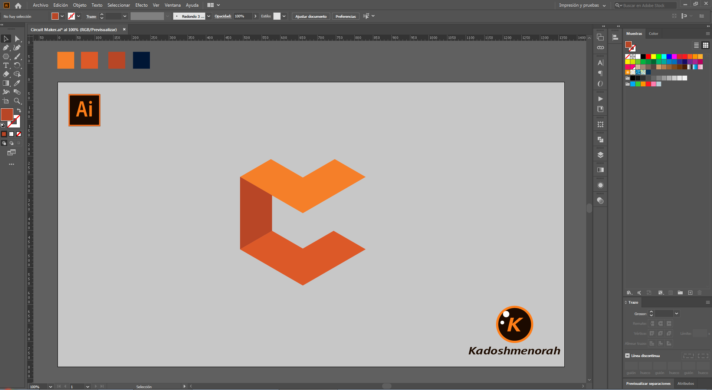The image size is (712, 390).
Task: Click New Swatch plus icon
Action: (x=690, y=292)
